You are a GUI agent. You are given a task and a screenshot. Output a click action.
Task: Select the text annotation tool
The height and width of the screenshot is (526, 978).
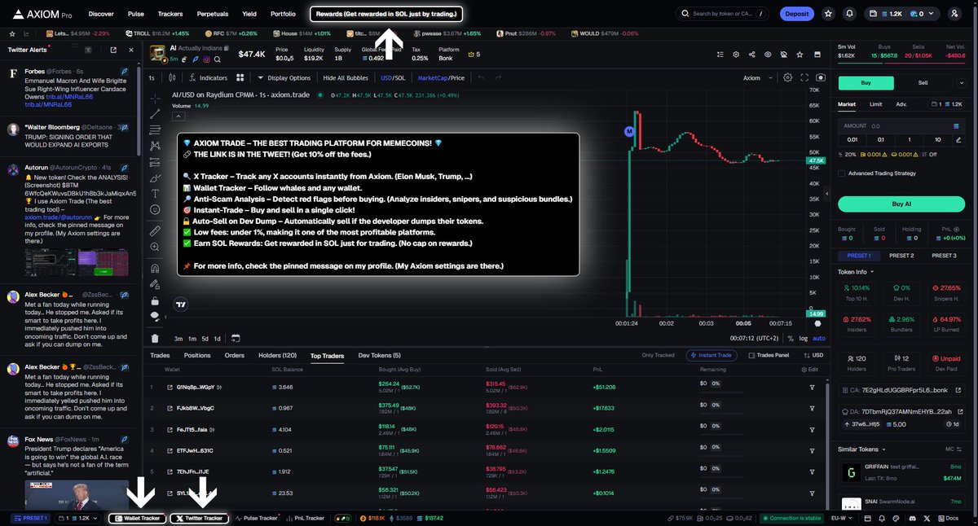155,193
